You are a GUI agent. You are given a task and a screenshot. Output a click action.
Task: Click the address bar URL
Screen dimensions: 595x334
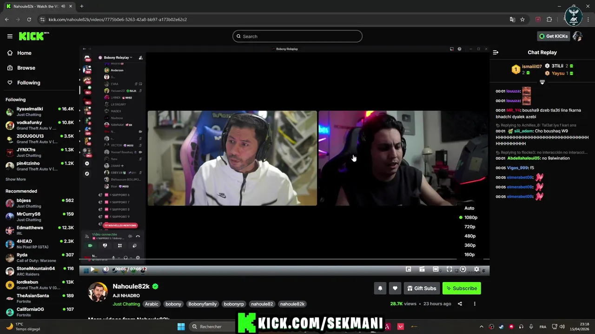coord(118,19)
